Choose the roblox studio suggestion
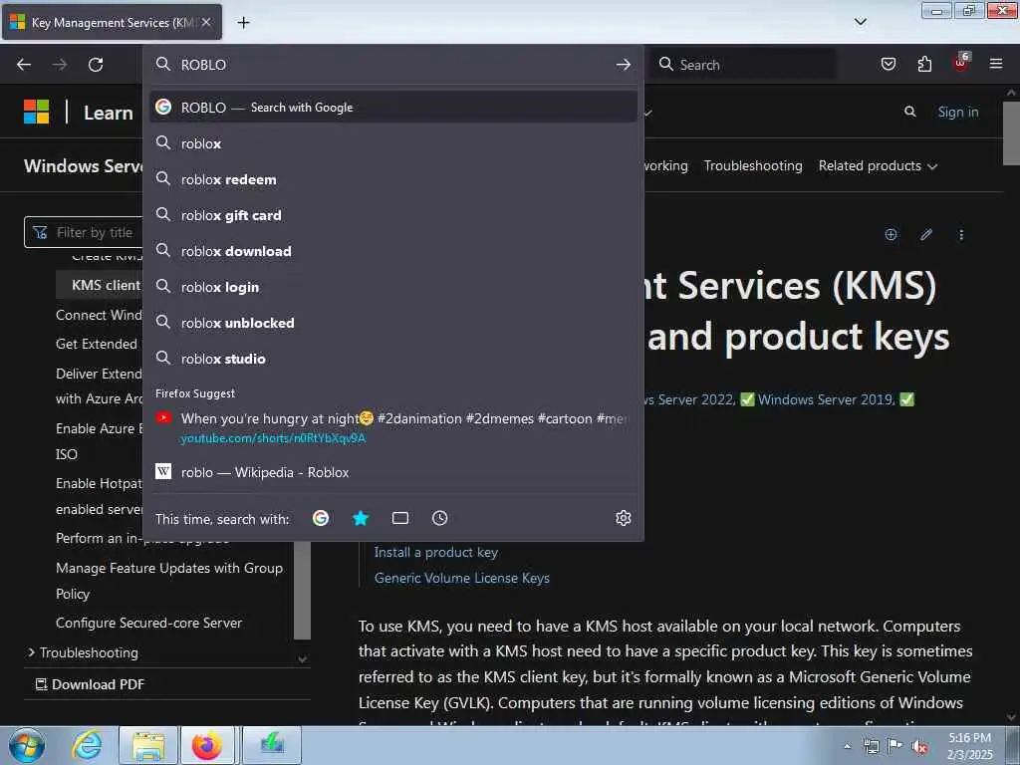This screenshot has height=765, width=1020. pyautogui.click(x=392, y=359)
